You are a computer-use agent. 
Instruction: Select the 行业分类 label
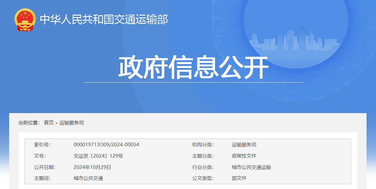(x=203, y=167)
